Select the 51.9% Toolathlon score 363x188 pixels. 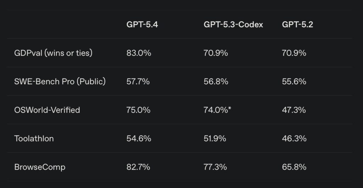(215, 138)
